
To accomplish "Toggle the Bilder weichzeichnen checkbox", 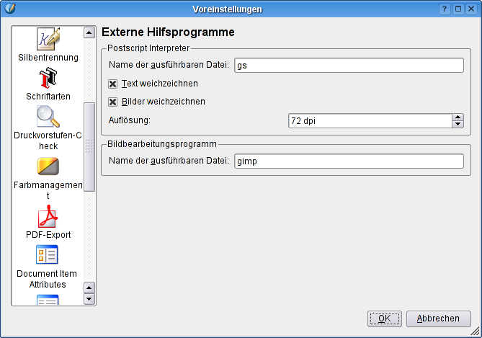I will click(x=113, y=102).
